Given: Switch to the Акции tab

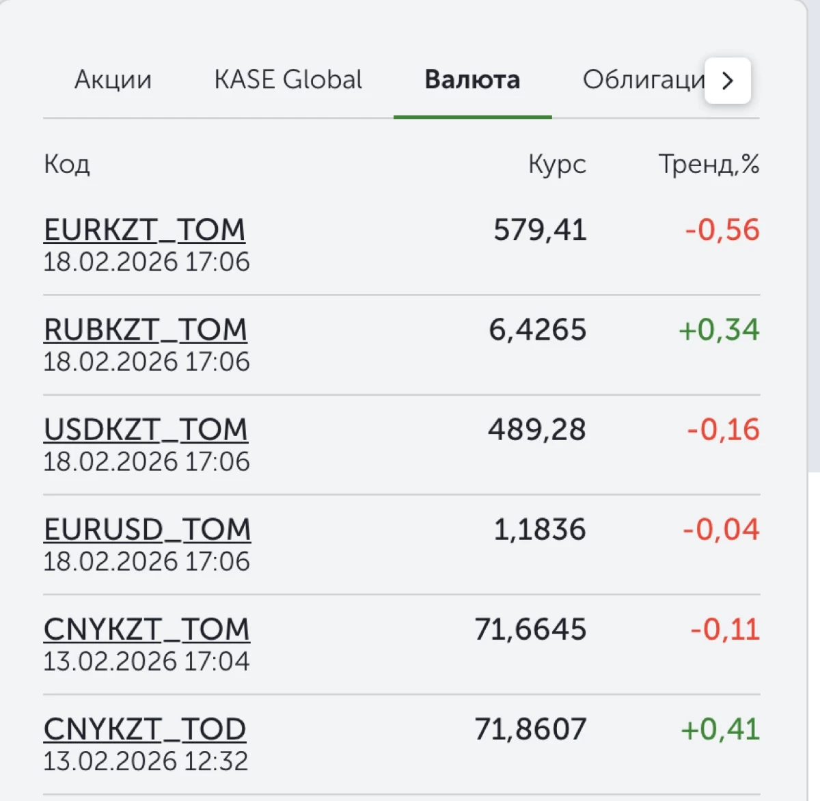Looking at the screenshot, I should 113,80.
